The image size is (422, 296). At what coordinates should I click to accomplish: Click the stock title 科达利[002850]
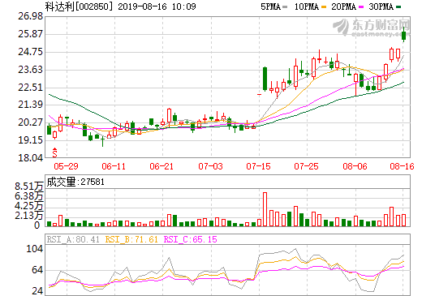pos(79,6)
